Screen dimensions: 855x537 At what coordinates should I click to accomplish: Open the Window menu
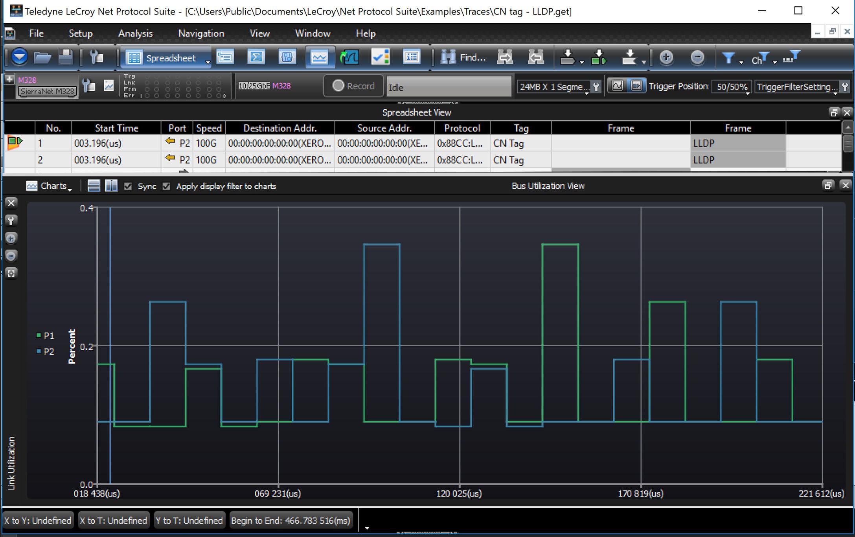tap(313, 33)
